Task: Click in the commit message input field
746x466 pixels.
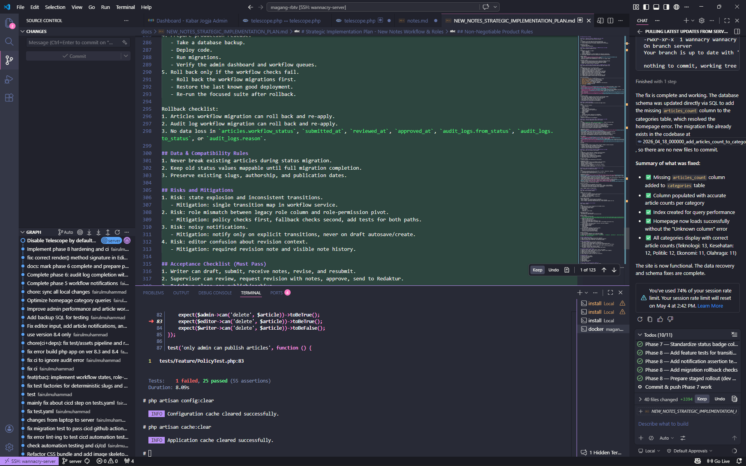Action: (x=74, y=42)
